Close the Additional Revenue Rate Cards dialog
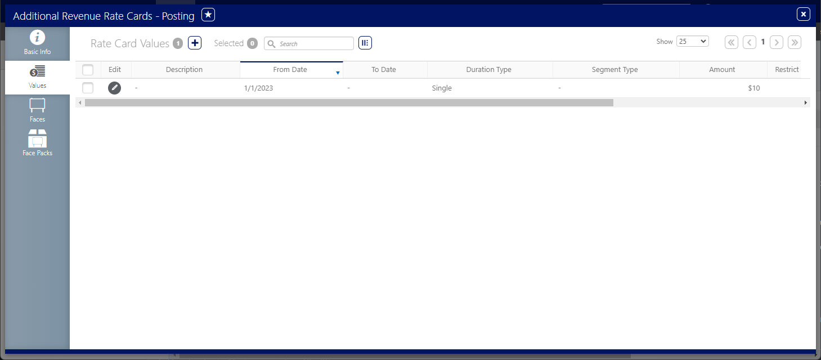 coord(804,14)
